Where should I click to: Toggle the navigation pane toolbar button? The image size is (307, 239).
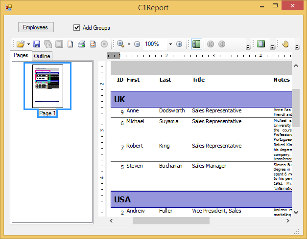point(261,44)
